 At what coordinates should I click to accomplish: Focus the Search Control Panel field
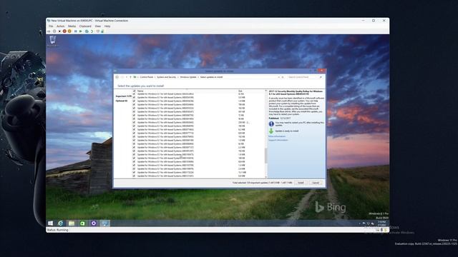(303, 77)
